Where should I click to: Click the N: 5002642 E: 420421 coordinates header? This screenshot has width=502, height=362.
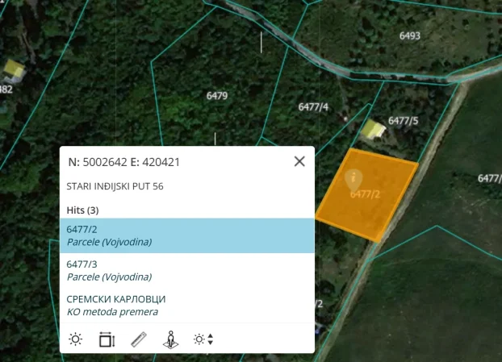(124, 161)
